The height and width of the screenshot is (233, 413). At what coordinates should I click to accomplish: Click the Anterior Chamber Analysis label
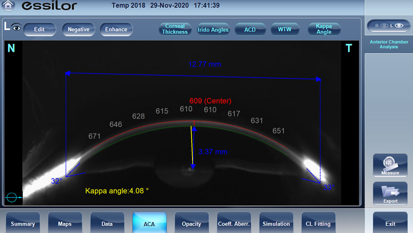coord(389,44)
